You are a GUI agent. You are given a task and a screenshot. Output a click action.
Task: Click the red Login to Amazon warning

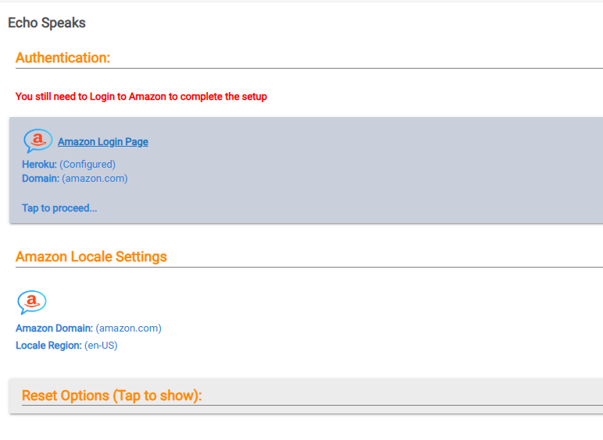141,97
